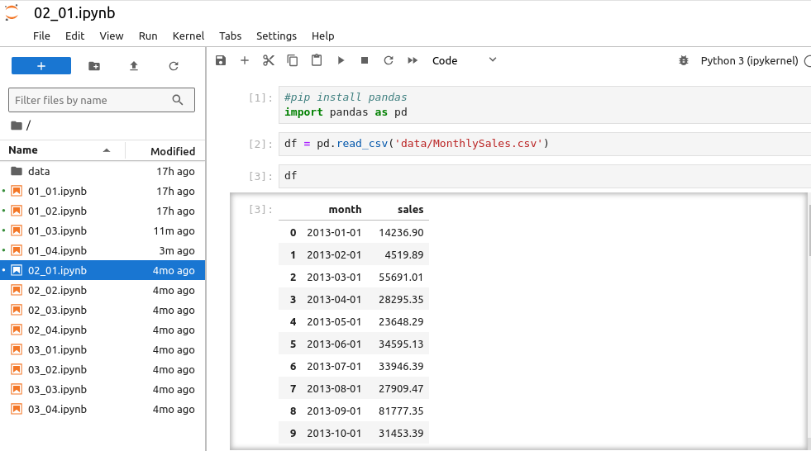Restart the kernel
811x451 pixels.
pos(389,60)
